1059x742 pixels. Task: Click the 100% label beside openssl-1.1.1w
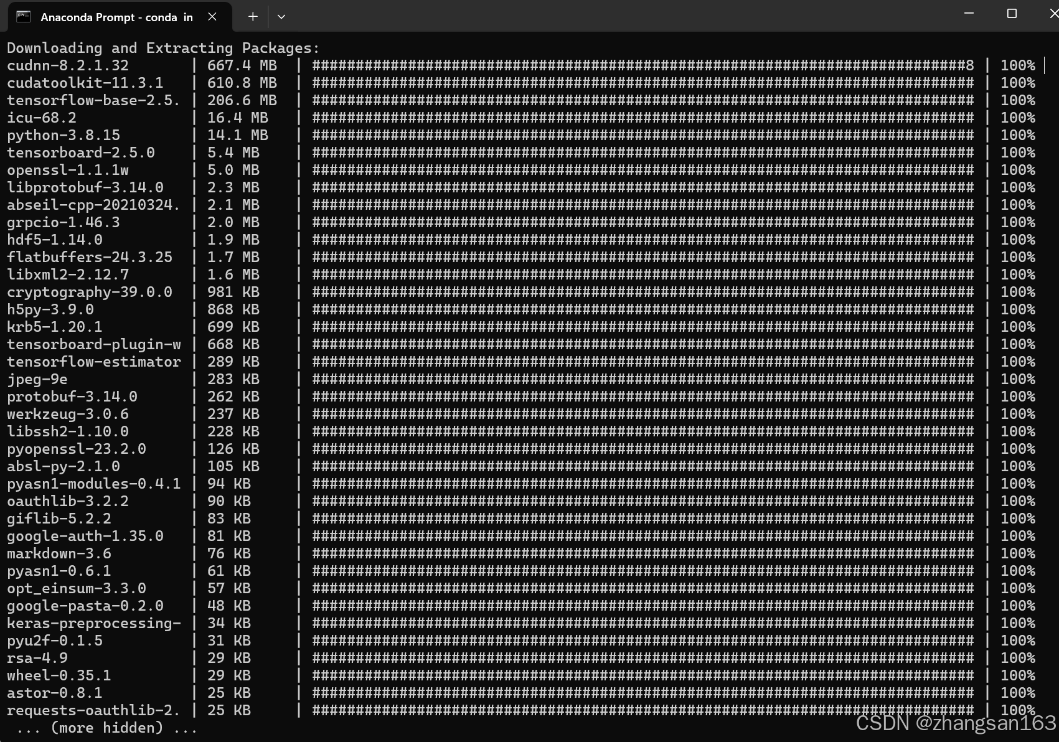click(x=1019, y=169)
